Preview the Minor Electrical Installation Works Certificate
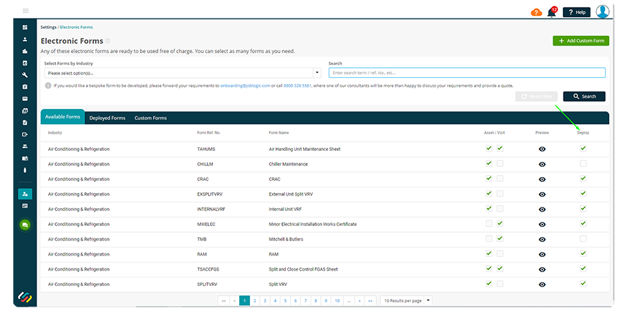The width and height of the screenshot is (627, 310). 542,225
